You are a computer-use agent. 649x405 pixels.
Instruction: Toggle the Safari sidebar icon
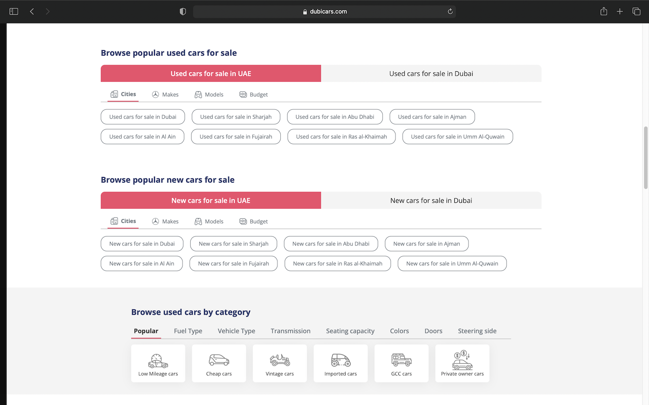tap(14, 11)
